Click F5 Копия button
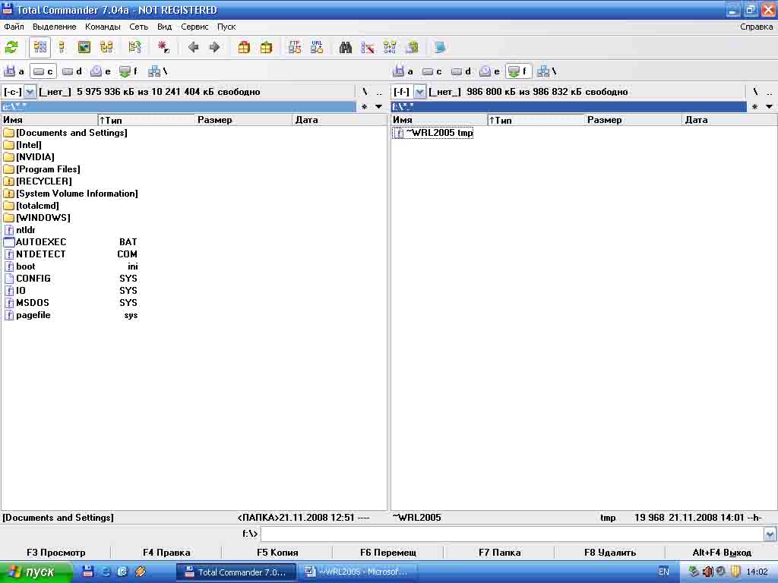This screenshot has height=583, width=778. (x=277, y=553)
